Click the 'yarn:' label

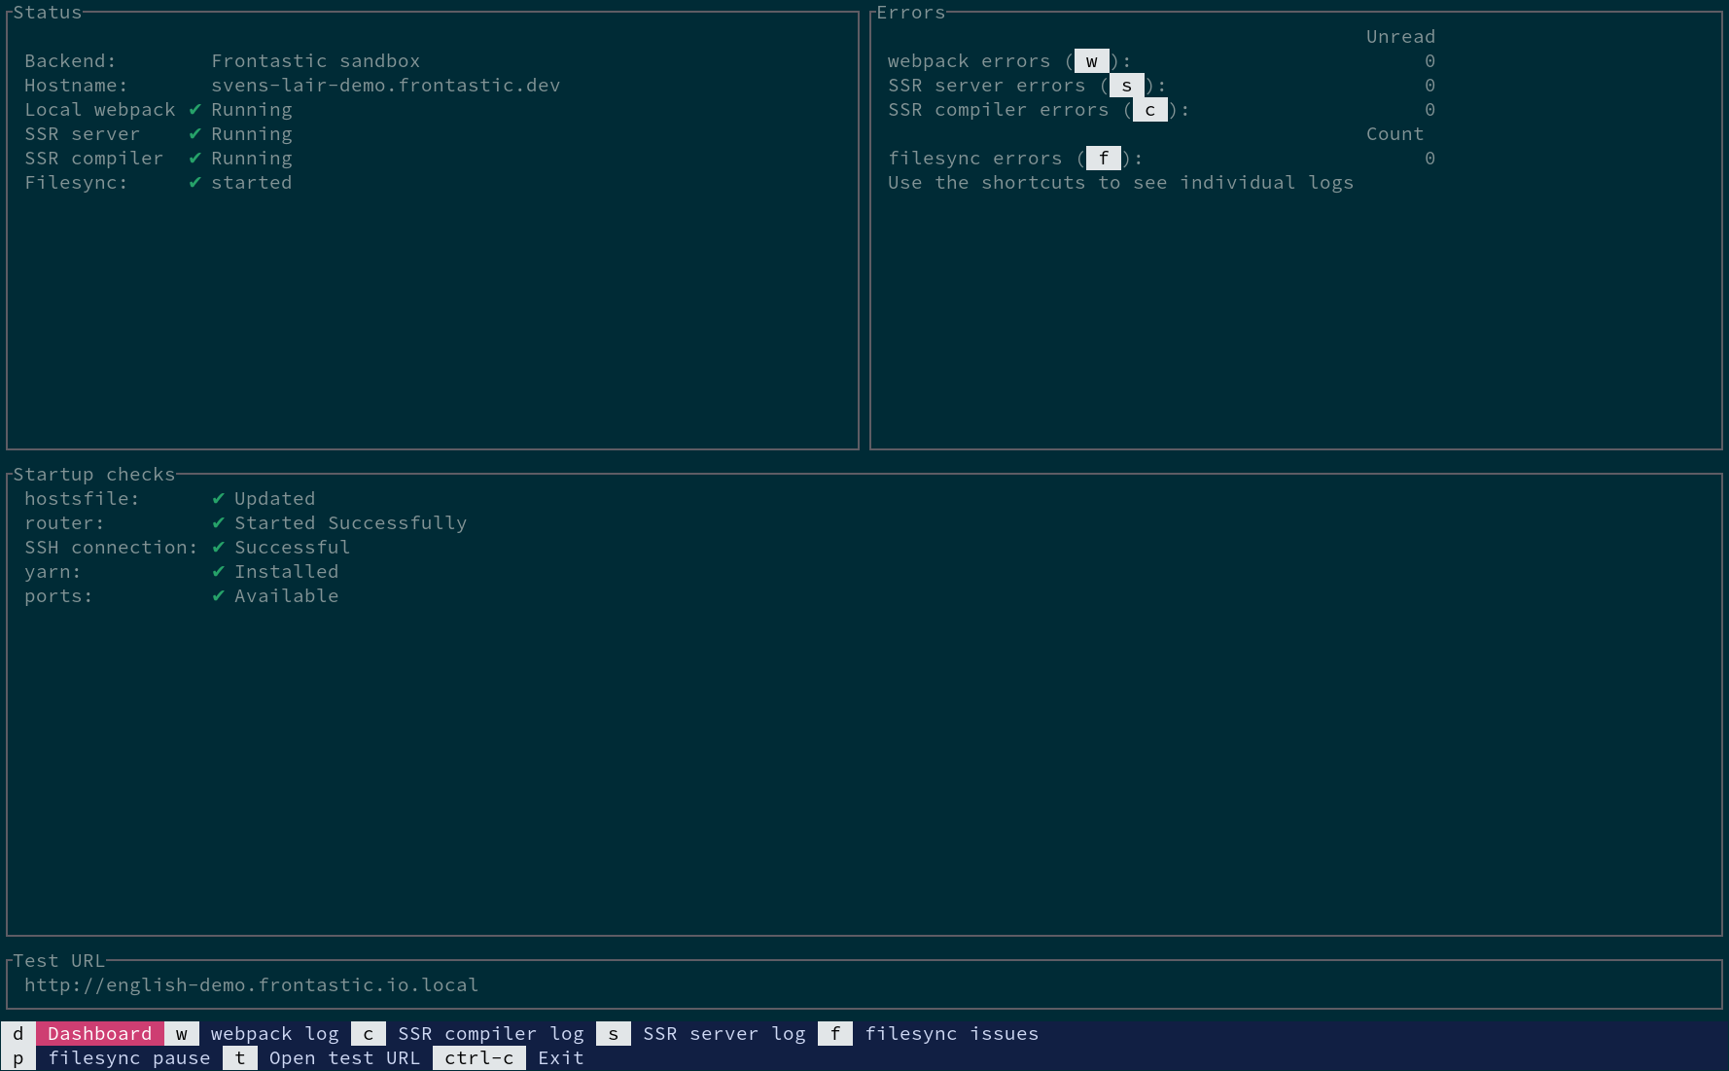click(x=53, y=571)
